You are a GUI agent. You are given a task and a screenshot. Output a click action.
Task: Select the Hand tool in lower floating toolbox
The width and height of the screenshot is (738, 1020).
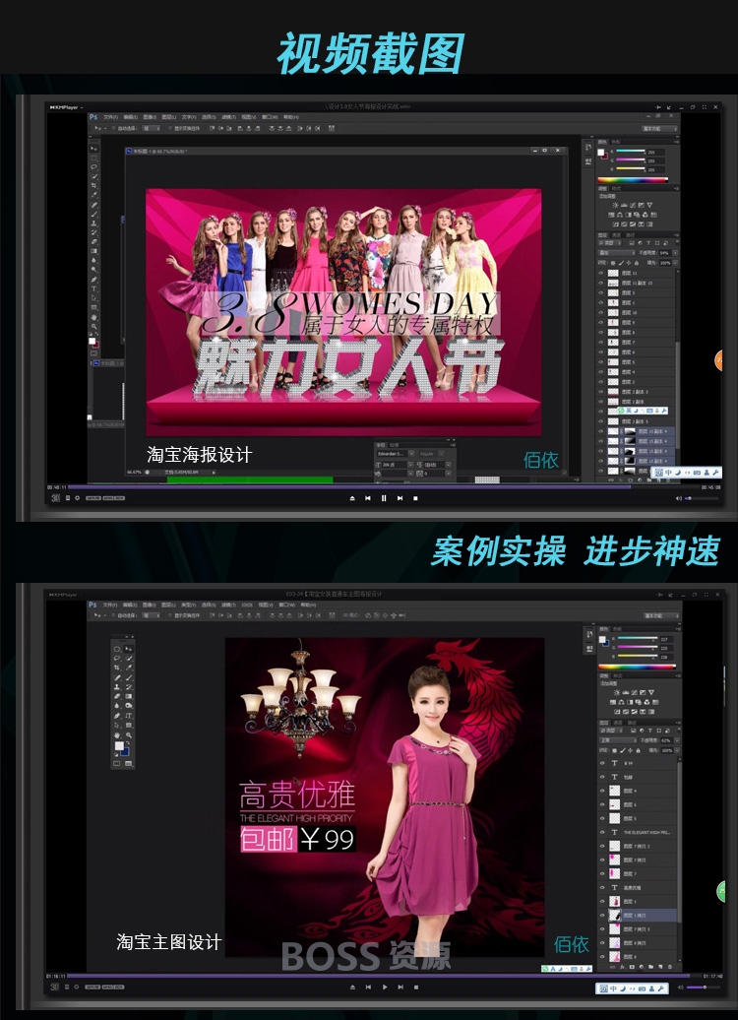pyautogui.click(x=117, y=735)
